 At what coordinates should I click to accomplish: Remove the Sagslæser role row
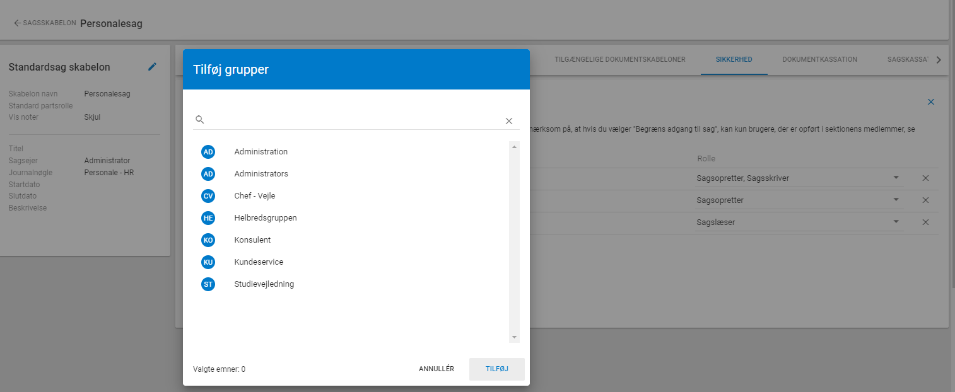925,222
